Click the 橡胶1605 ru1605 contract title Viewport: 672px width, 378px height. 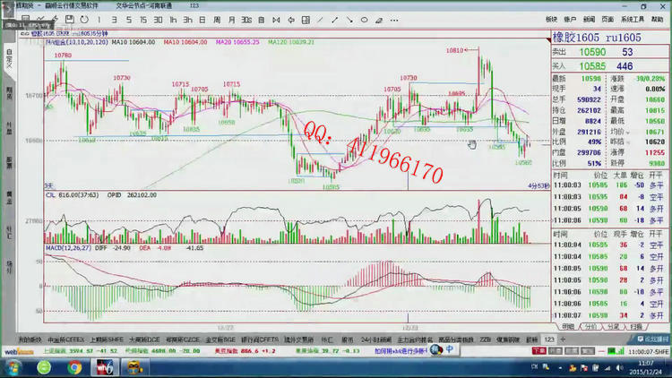pyautogui.click(x=597, y=38)
